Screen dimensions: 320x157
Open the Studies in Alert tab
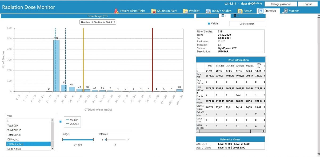click(164, 11)
